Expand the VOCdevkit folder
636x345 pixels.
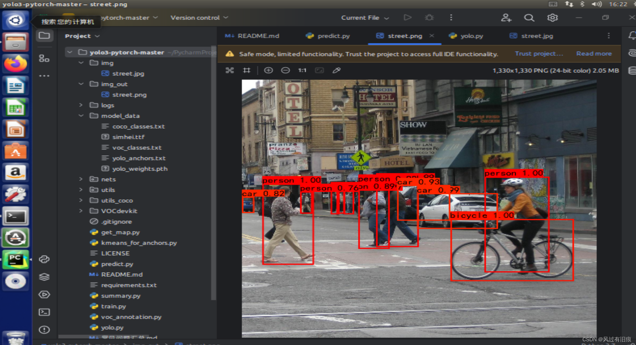click(x=81, y=211)
